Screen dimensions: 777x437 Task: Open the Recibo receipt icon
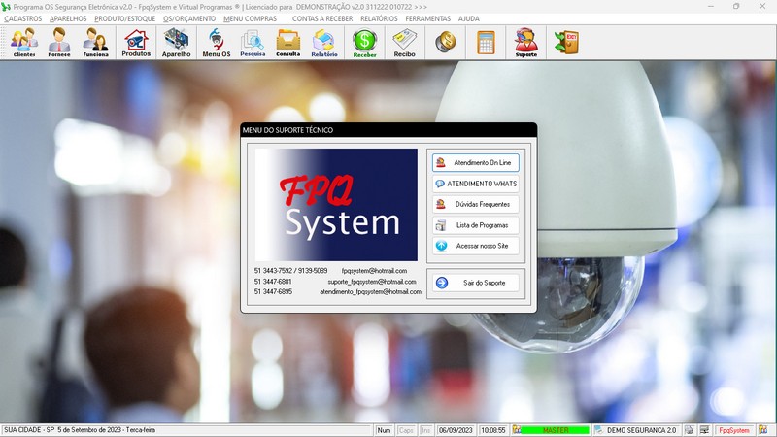pyautogui.click(x=404, y=43)
